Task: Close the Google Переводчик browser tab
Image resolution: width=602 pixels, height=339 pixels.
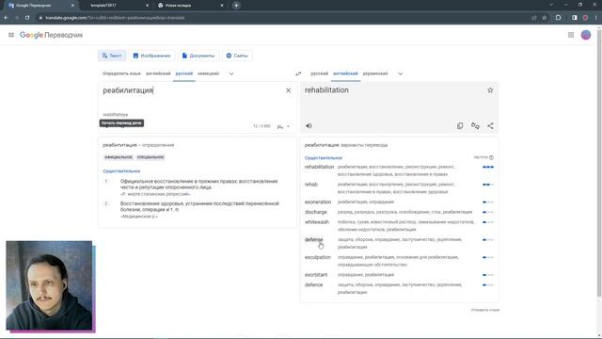Action: pyautogui.click(x=73, y=6)
